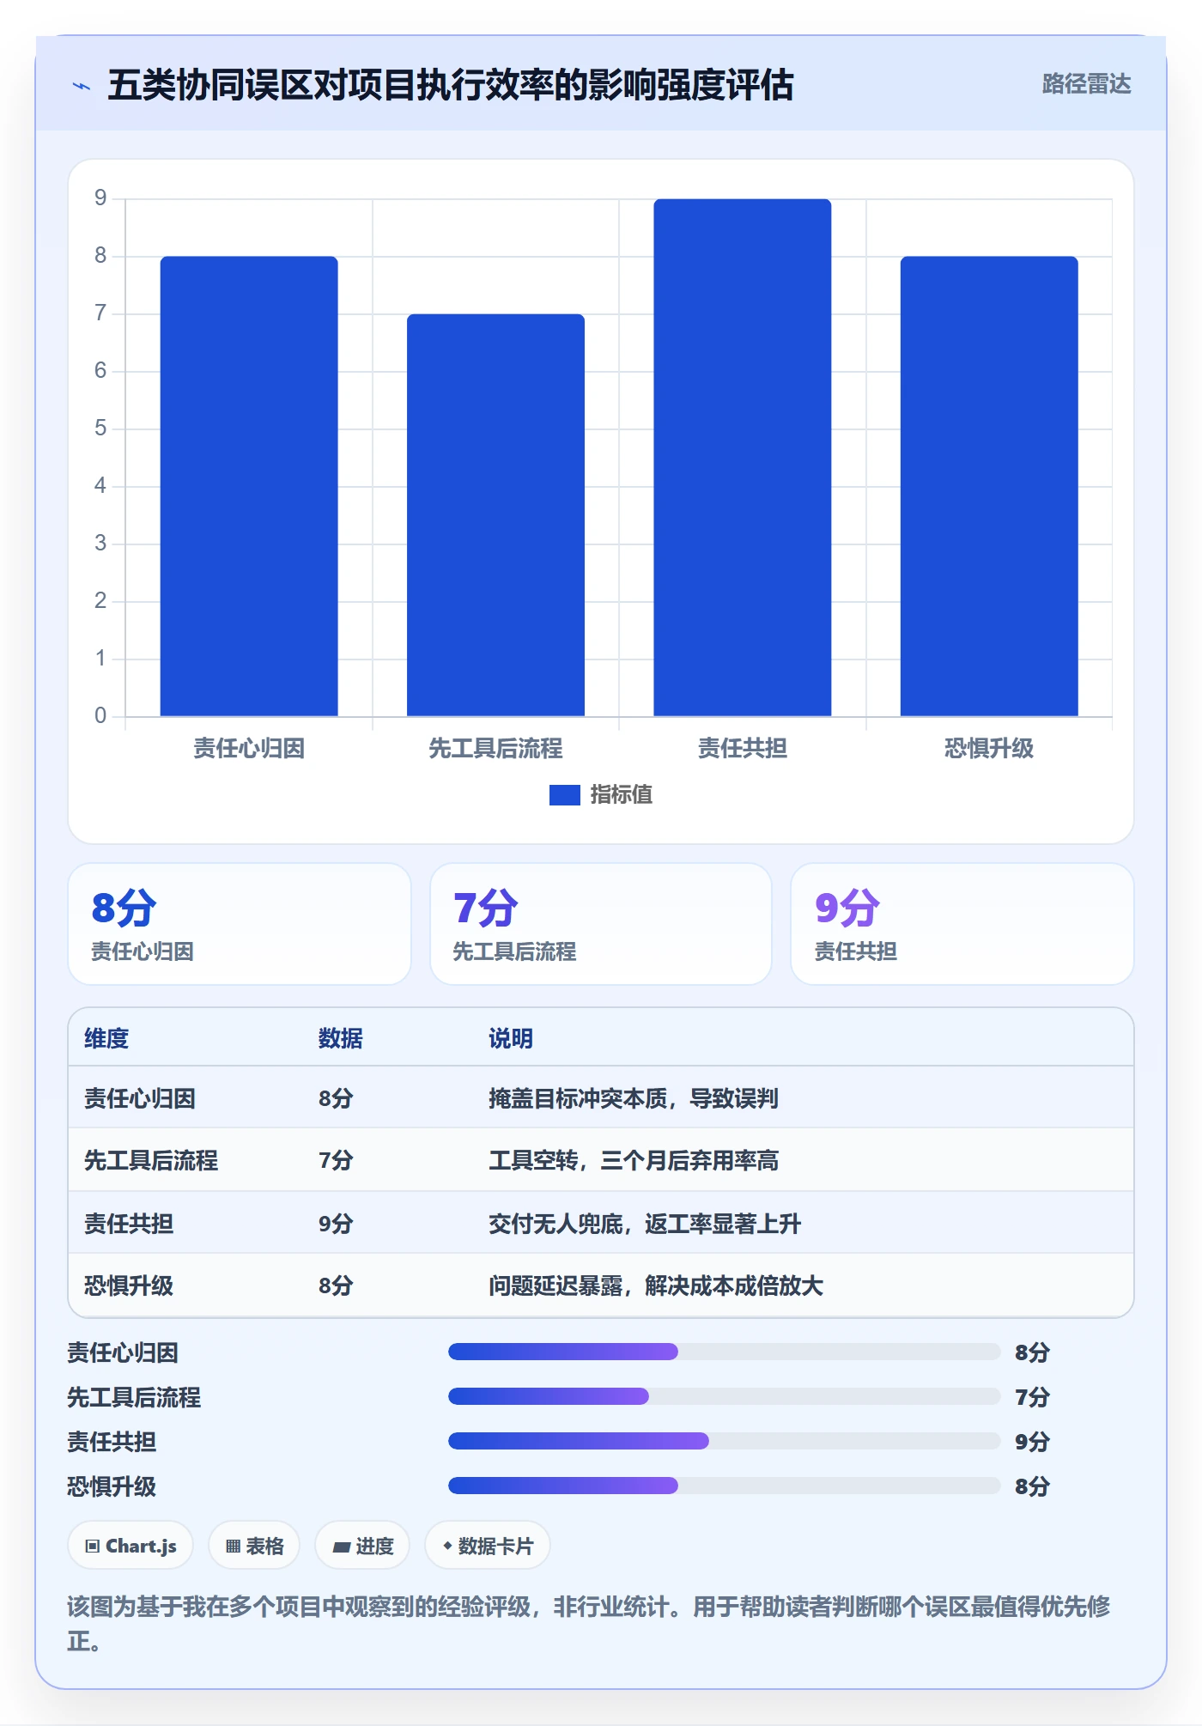Click table cell 问题延迟暴露，解决成本成倍放大
The width and height of the screenshot is (1202, 1726).
(656, 1285)
